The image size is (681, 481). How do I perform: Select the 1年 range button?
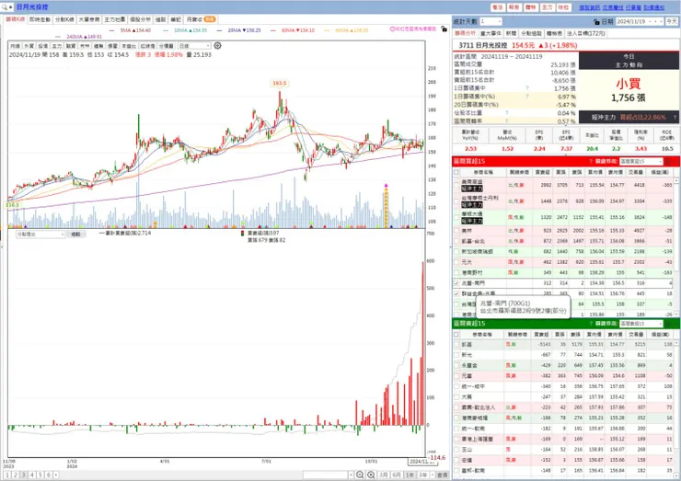[410, 475]
